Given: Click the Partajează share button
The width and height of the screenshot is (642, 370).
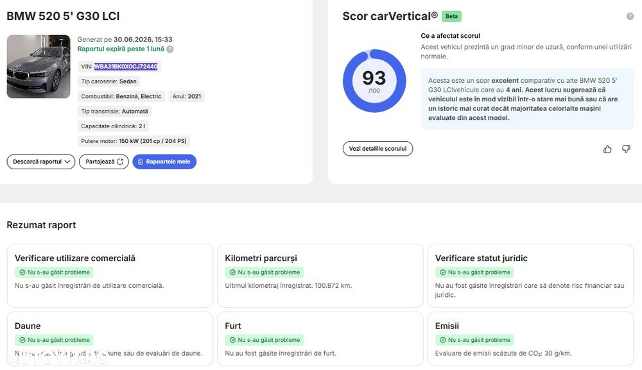Looking at the screenshot, I should (103, 162).
